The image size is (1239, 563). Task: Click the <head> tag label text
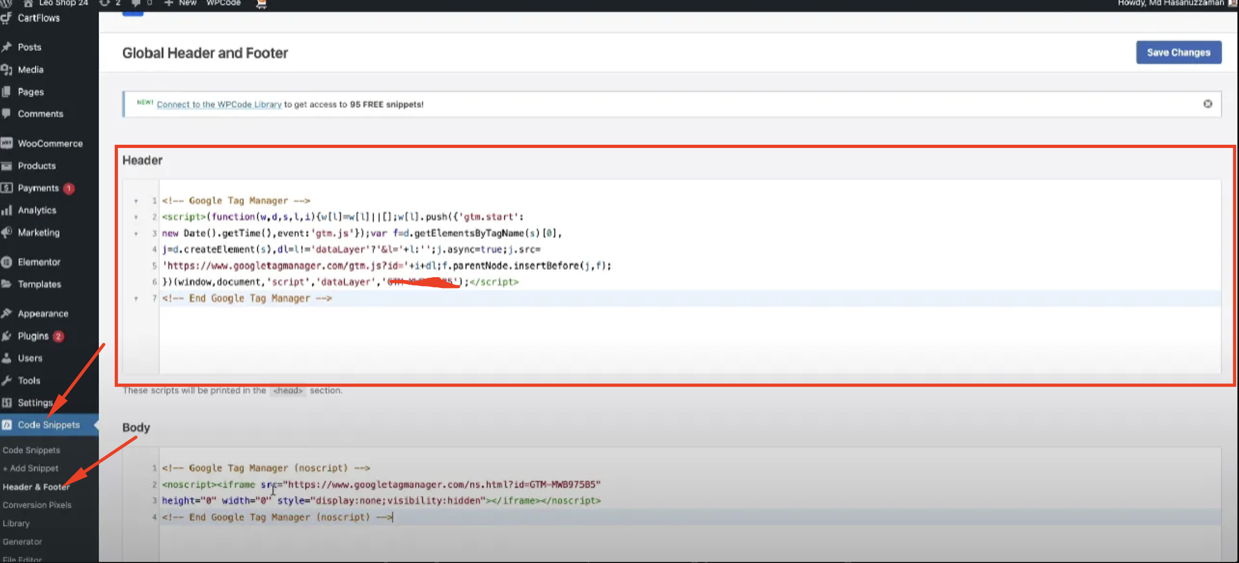(288, 390)
